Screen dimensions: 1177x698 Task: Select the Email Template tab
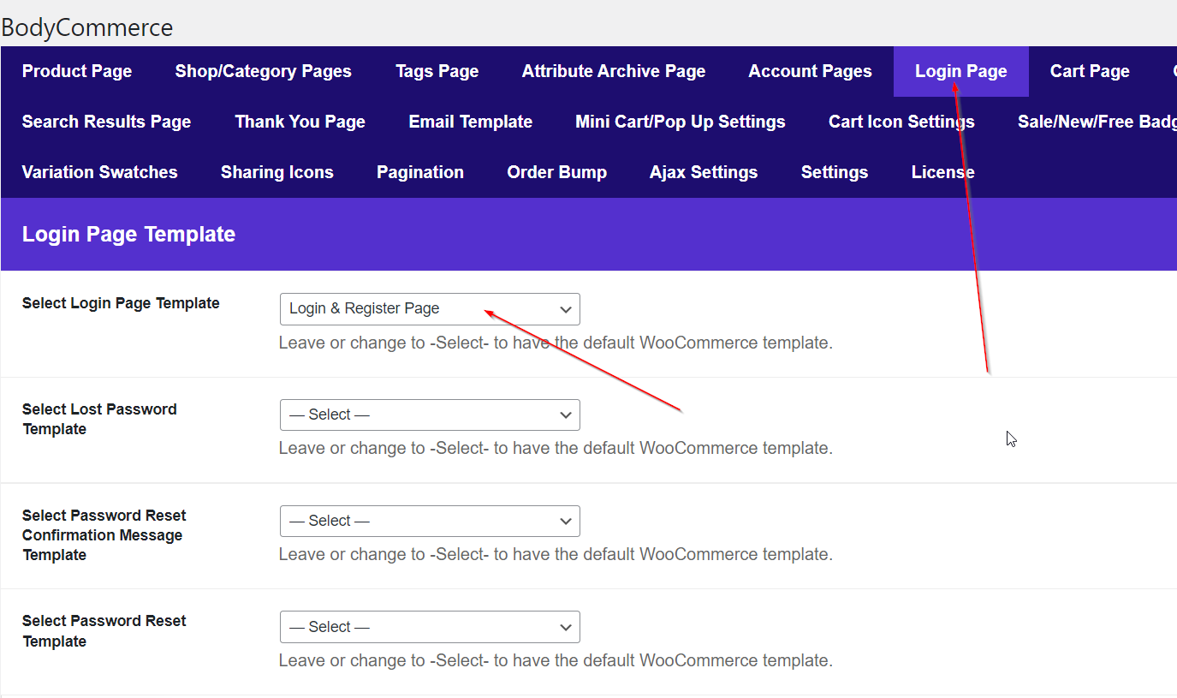coord(470,122)
